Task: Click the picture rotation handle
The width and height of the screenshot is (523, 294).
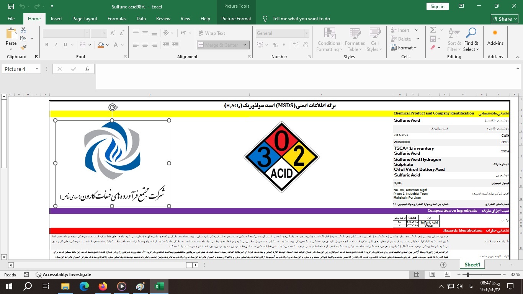Action: 113,107
